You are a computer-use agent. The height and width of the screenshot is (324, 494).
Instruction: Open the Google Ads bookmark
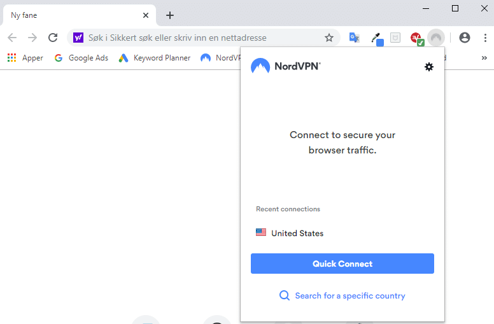[81, 58]
